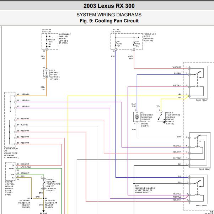
Task: Click the 'BLU/BLK' label at Fan 3 relay pin 2
Action: (177, 73)
